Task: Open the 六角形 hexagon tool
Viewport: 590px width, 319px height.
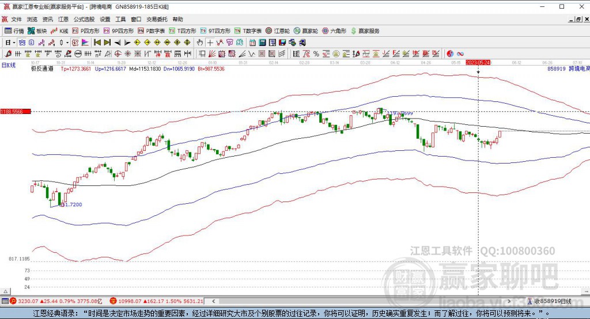Action: [334, 31]
